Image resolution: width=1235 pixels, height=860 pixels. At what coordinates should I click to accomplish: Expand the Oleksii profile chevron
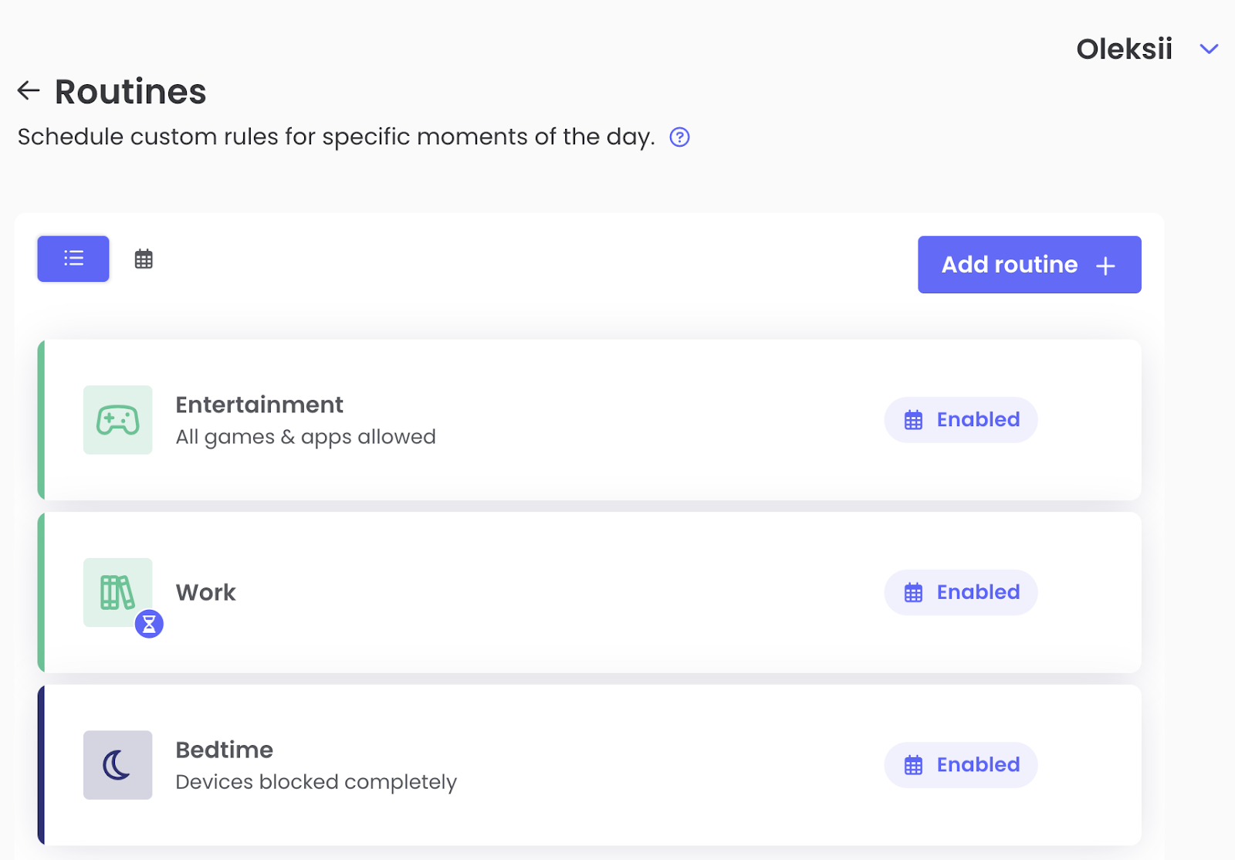[1209, 49]
